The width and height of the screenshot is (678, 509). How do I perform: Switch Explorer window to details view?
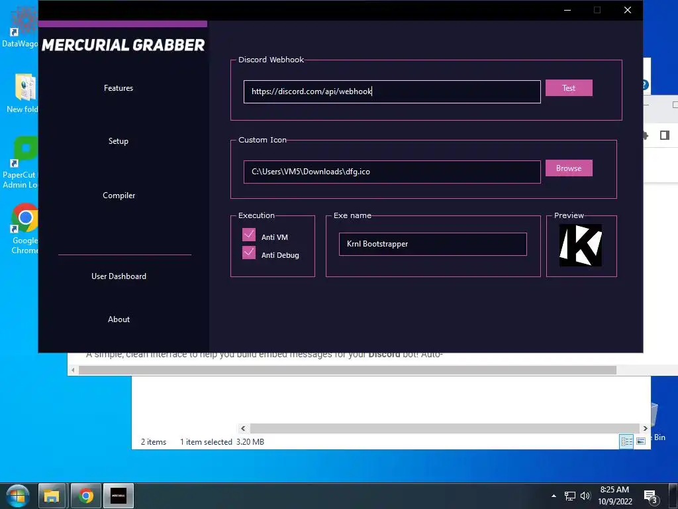(x=626, y=441)
